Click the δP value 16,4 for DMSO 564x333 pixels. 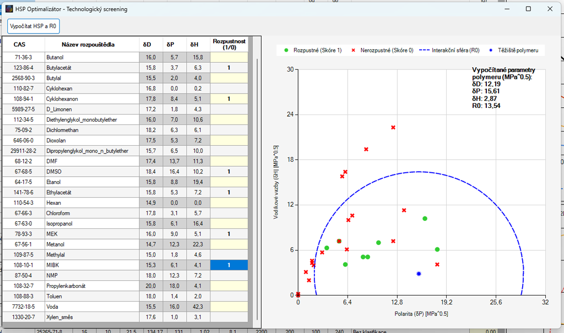click(x=175, y=172)
